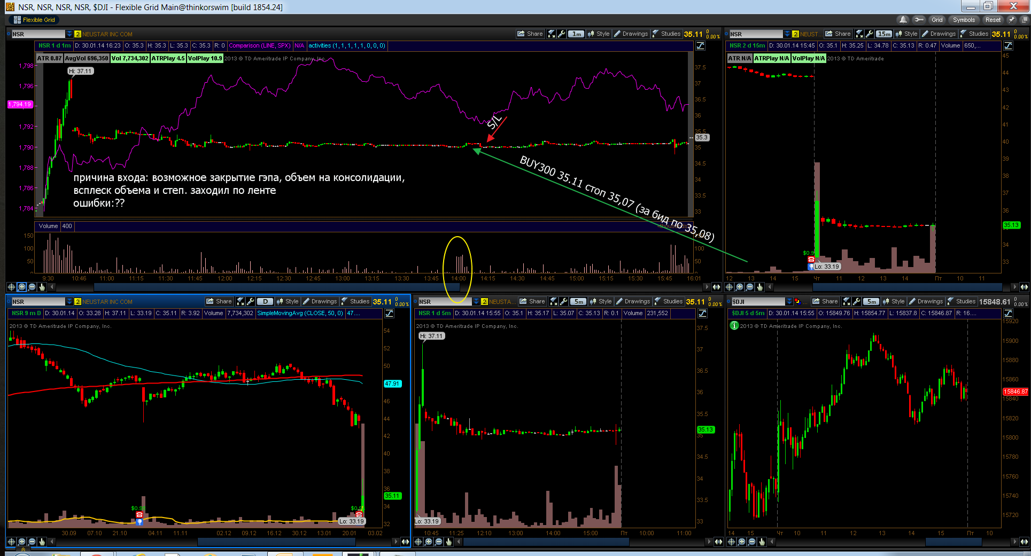
Task: Select zoom-in tool under 1m chart
Action: tap(21, 287)
